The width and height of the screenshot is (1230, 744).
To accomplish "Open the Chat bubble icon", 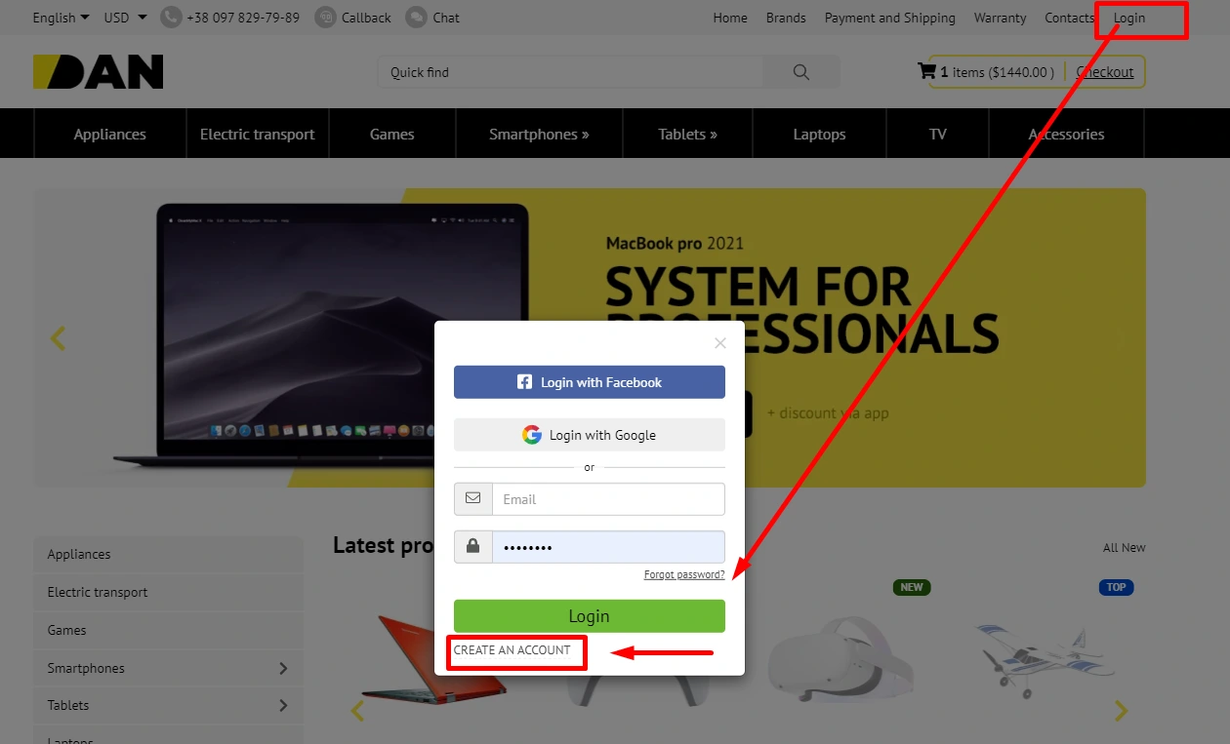I will tap(416, 18).
